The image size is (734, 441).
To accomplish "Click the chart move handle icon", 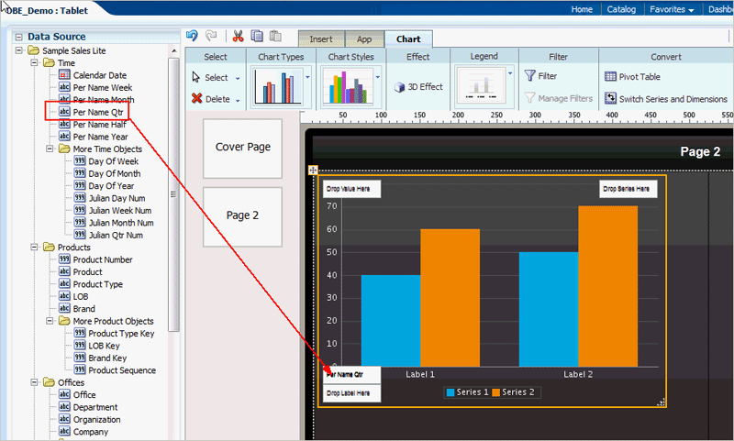I will (x=313, y=170).
